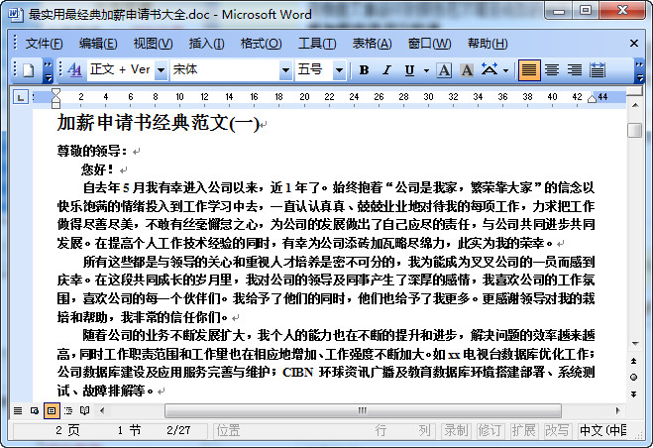Viewport: 653px width, 448px height.
Task: Click inside the 宋体 font name box
Action: click(x=225, y=69)
